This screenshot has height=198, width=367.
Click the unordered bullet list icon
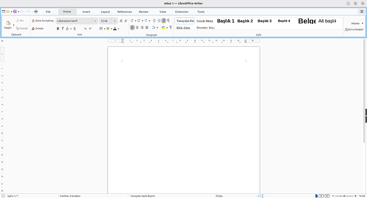point(132,21)
